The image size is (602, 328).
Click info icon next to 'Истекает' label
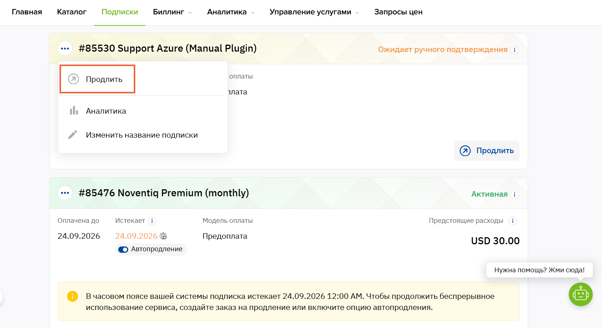coord(152,221)
